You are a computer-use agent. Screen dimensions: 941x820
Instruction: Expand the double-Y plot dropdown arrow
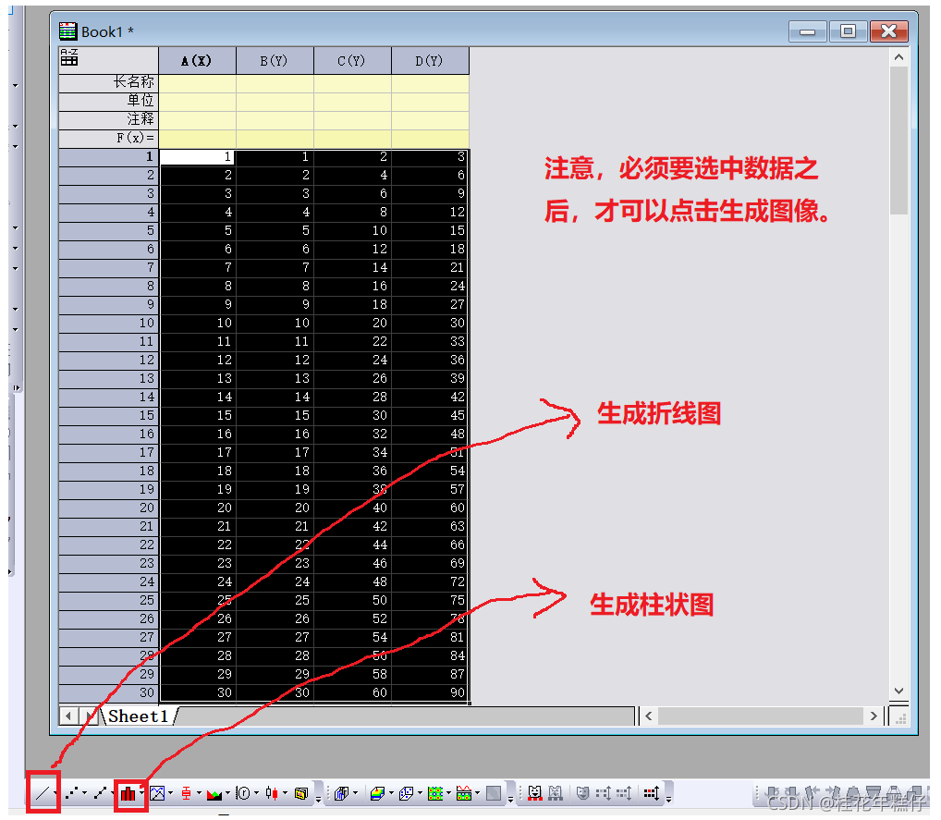click(170, 793)
